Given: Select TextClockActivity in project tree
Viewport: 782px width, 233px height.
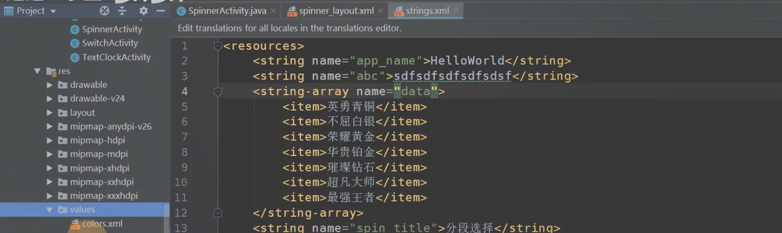Looking at the screenshot, I should click(116, 57).
